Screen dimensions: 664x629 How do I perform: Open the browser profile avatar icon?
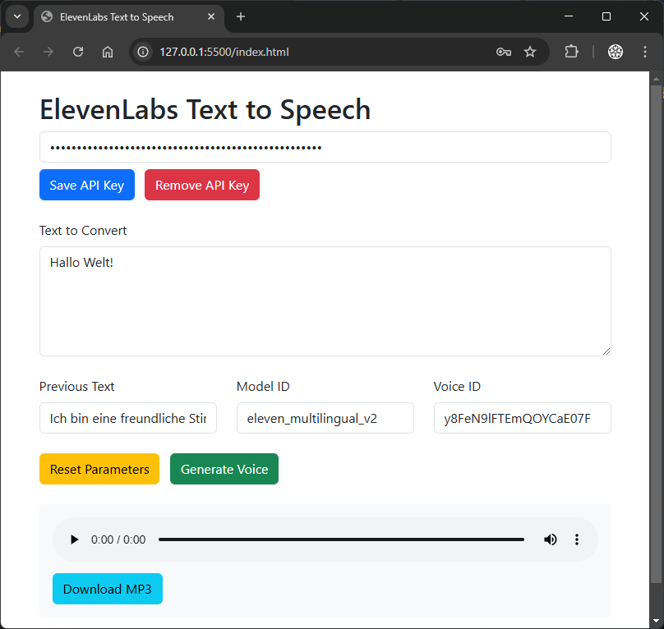click(616, 52)
